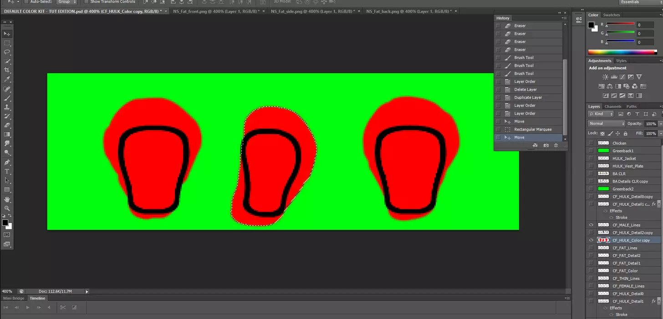Select the Clone Stamp tool
The width and height of the screenshot is (663, 319).
pos(7,107)
